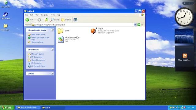Click the analog clock gadget
Screen dimensions: 196x110
point(184,17)
